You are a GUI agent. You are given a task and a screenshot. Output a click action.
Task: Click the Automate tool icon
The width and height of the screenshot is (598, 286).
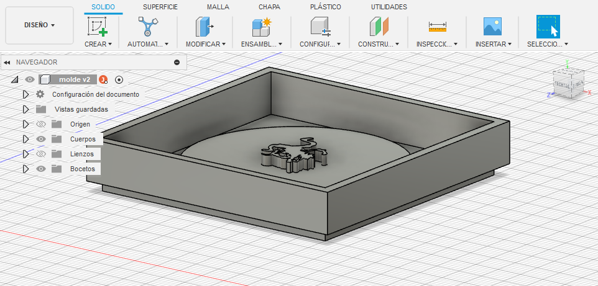(x=147, y=26)
